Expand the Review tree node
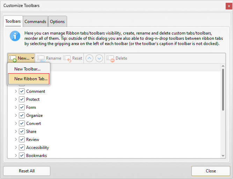233x179 pixels. point(16,139)
